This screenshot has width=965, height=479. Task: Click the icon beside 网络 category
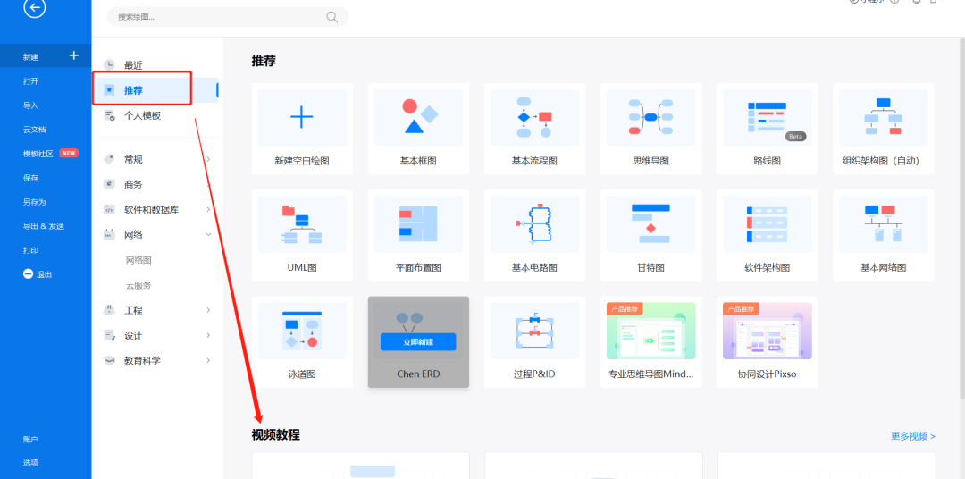[x=110, y=234]
